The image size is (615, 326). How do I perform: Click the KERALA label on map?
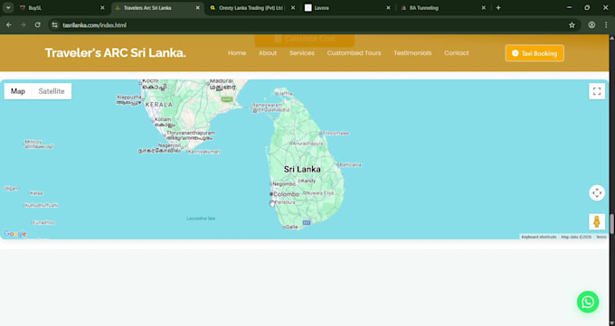pos(159,105)
